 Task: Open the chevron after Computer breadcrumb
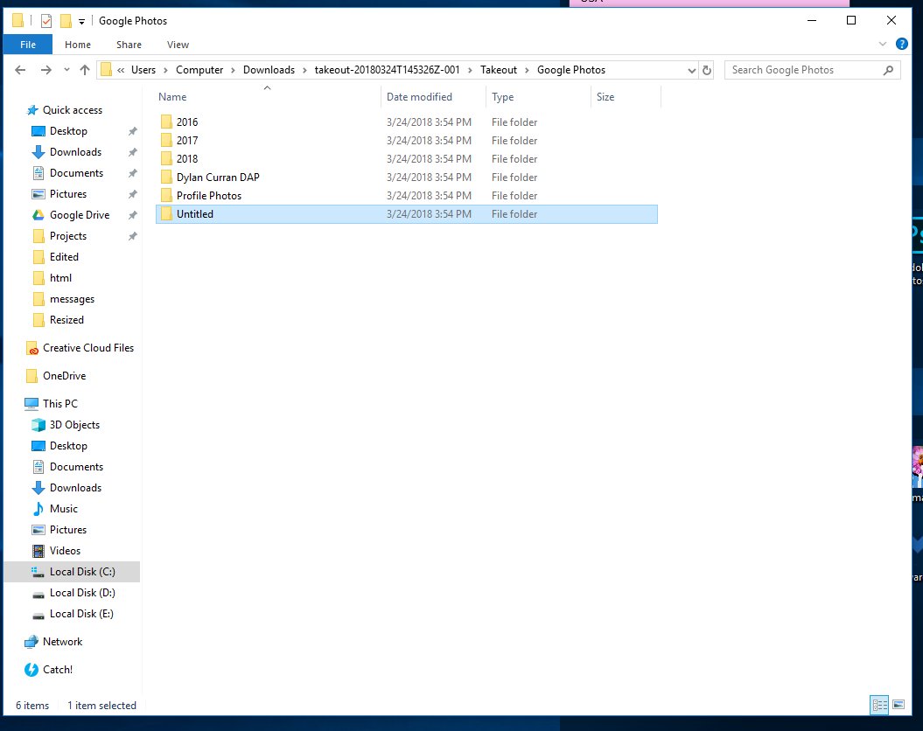coord(233,70)
